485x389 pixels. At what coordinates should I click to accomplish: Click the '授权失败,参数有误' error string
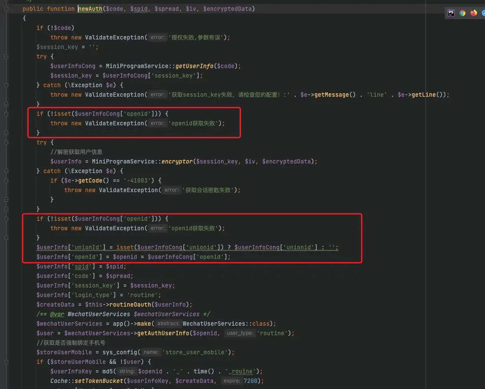196,37
